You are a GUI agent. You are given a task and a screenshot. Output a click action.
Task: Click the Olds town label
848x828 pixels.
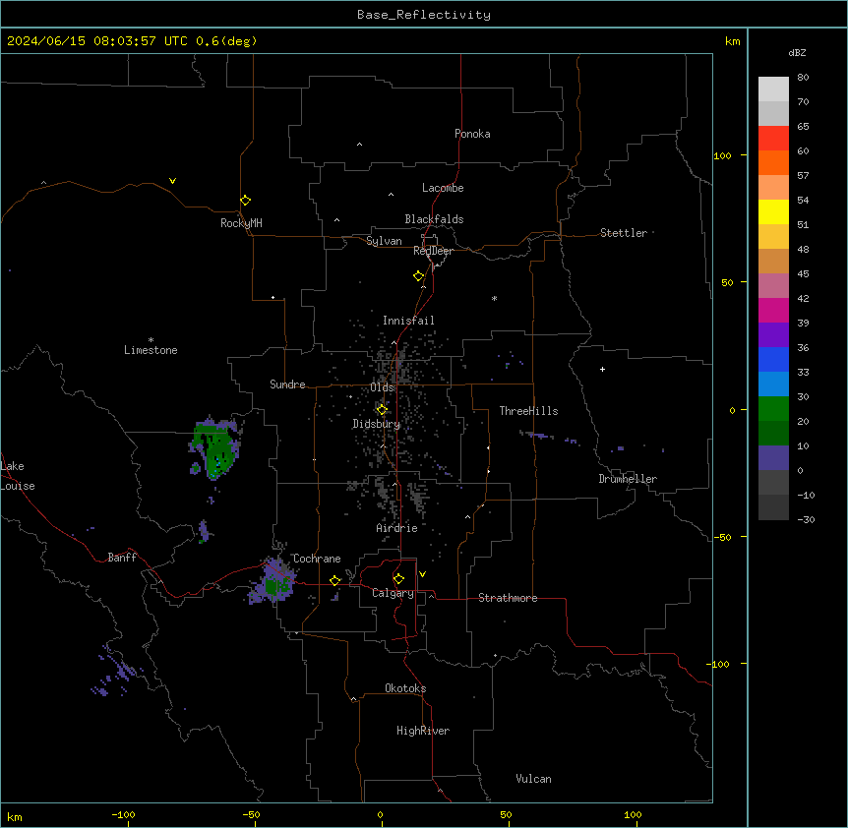tap(382, 387)
